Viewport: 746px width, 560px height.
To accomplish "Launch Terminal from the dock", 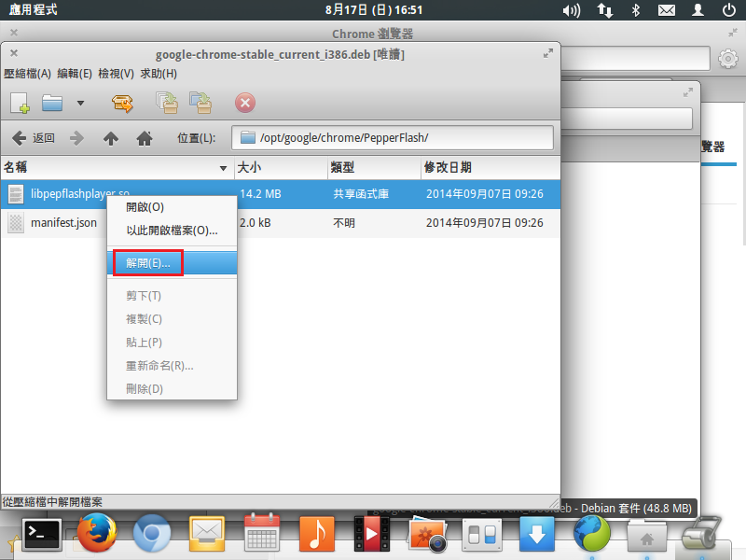I will [42, 534].
